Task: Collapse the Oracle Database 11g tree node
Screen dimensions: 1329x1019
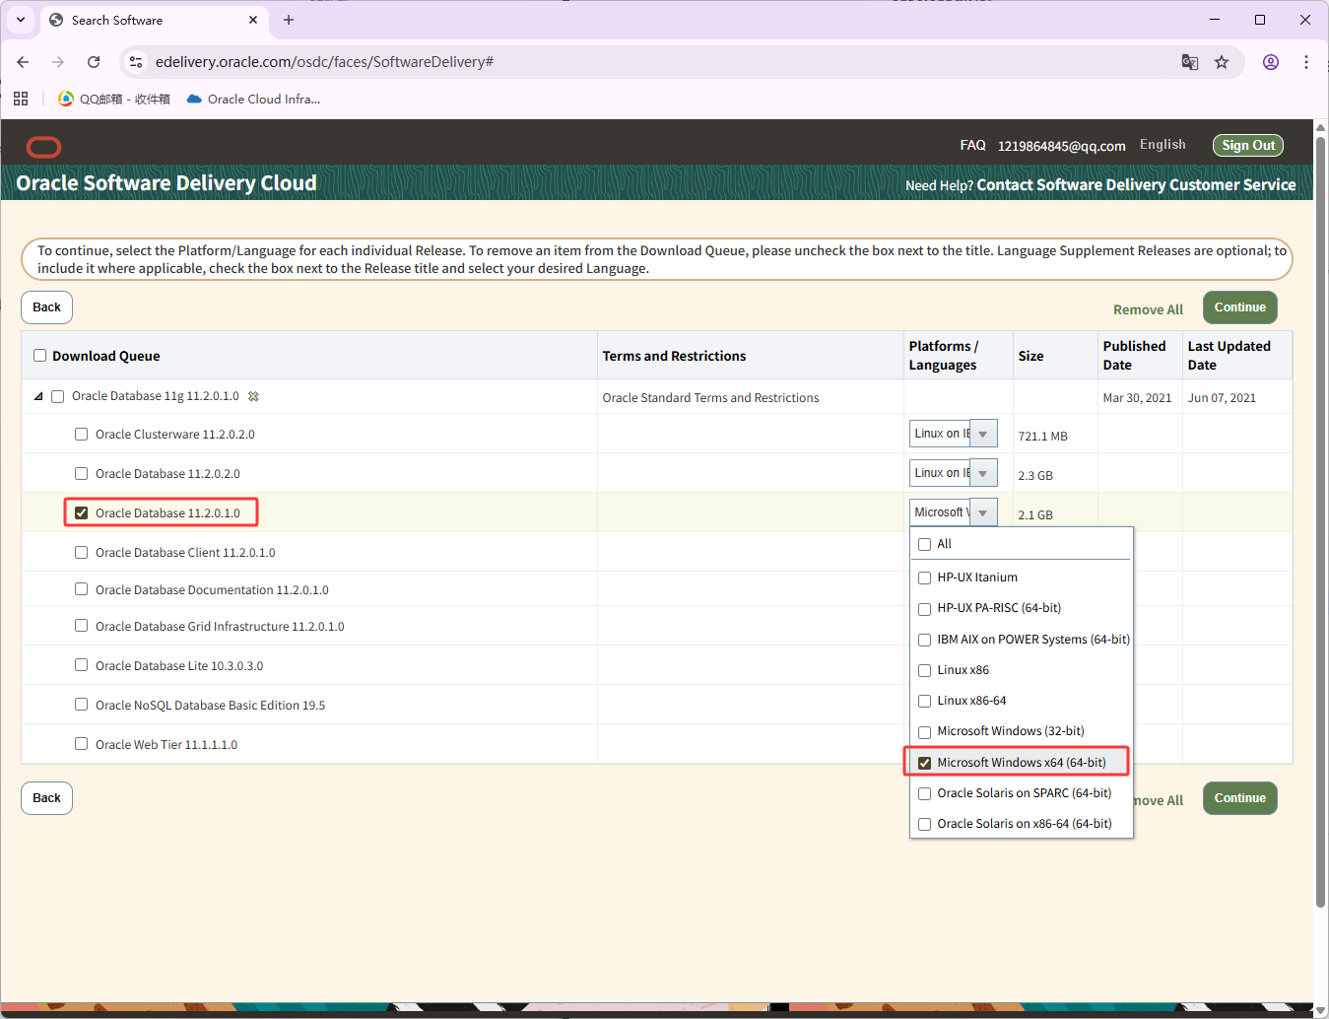Action: (38, 396)
